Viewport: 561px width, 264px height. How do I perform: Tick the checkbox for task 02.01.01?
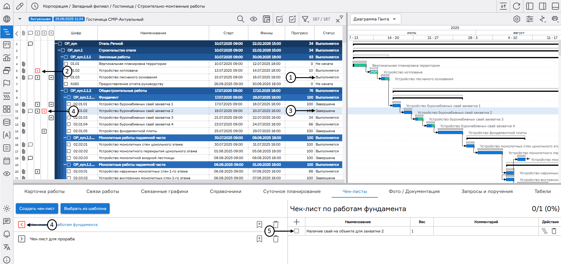click(69, 104)
